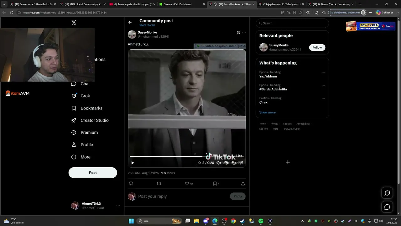Click the Reply button
The image size is (401, 226).
(238, 196)
